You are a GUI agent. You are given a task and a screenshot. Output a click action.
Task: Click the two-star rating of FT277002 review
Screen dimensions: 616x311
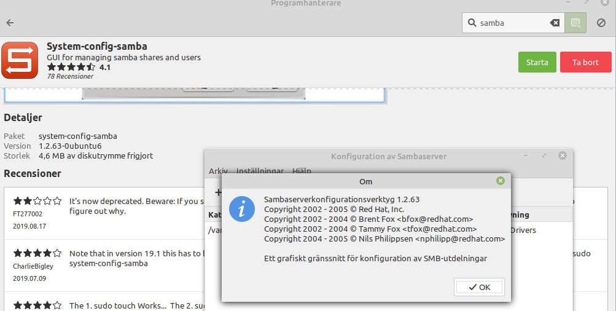click(37, 201)
